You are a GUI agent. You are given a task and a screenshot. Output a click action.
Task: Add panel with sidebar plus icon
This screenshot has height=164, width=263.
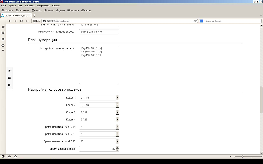[3, 50]
